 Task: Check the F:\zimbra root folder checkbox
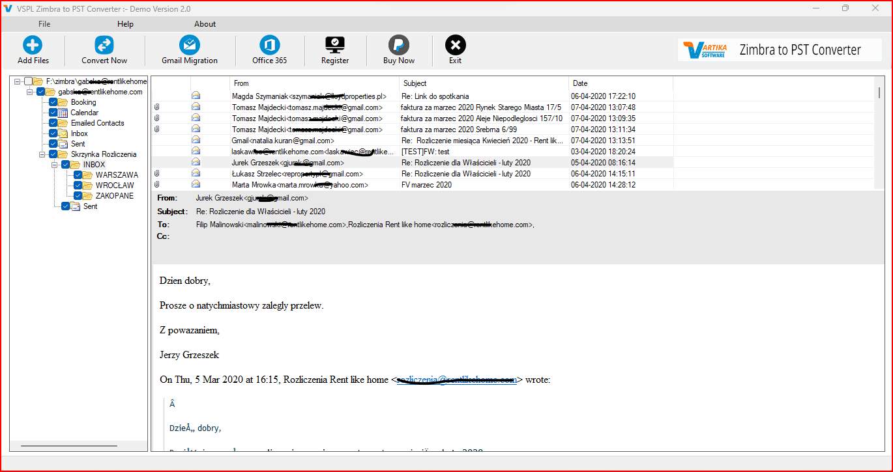pos(28,81)
